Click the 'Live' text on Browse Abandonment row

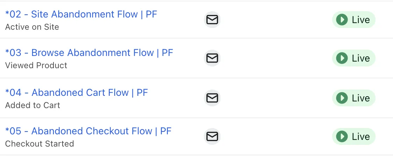361,58
